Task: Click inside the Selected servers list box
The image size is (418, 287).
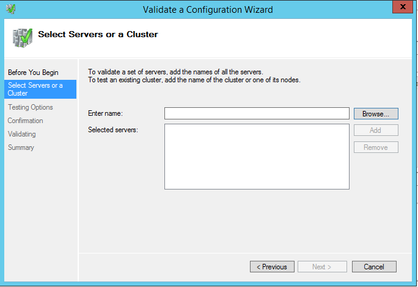Action: tap(257, 157)
